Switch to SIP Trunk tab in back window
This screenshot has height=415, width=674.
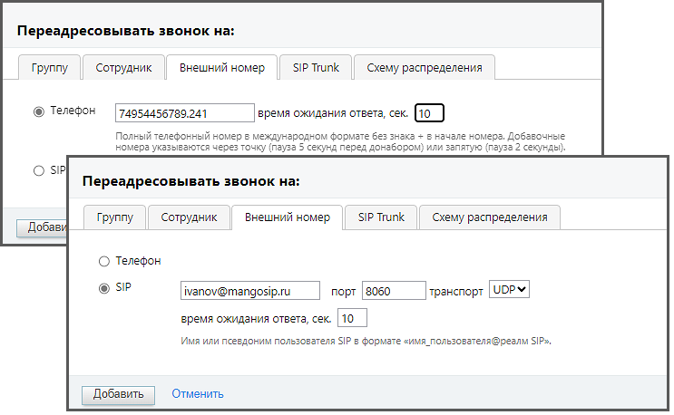click(x=316, y=67)
